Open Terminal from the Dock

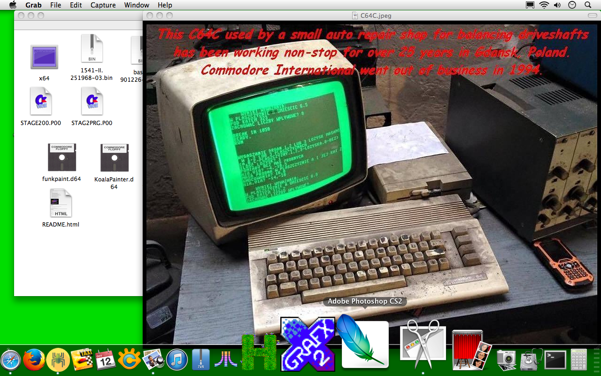[x=555, y=360]
